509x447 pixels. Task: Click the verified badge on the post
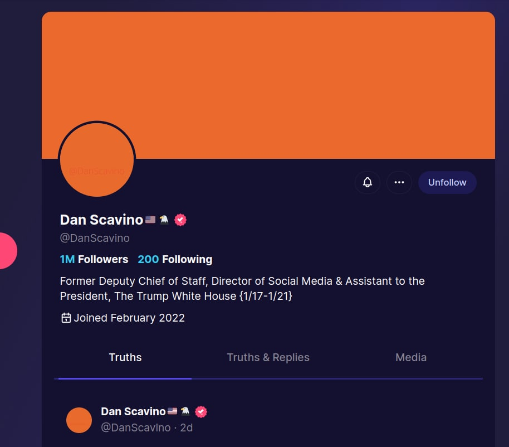pos(201,411)
